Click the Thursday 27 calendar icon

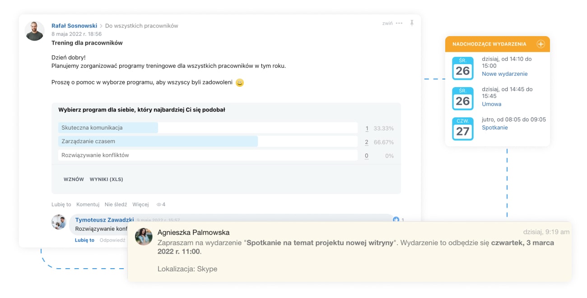[x=462, y=129]
